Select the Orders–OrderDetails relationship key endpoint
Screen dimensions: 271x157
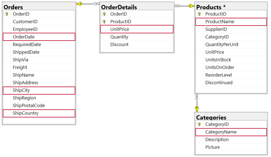coord(79,4)
